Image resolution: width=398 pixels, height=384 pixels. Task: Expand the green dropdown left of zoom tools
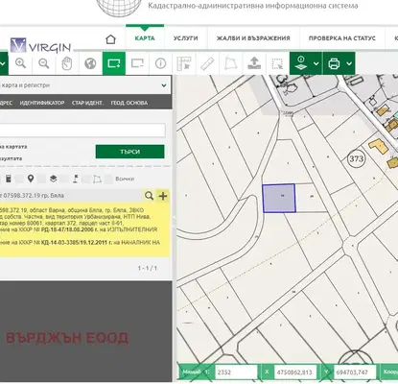[x=4, y=63]
